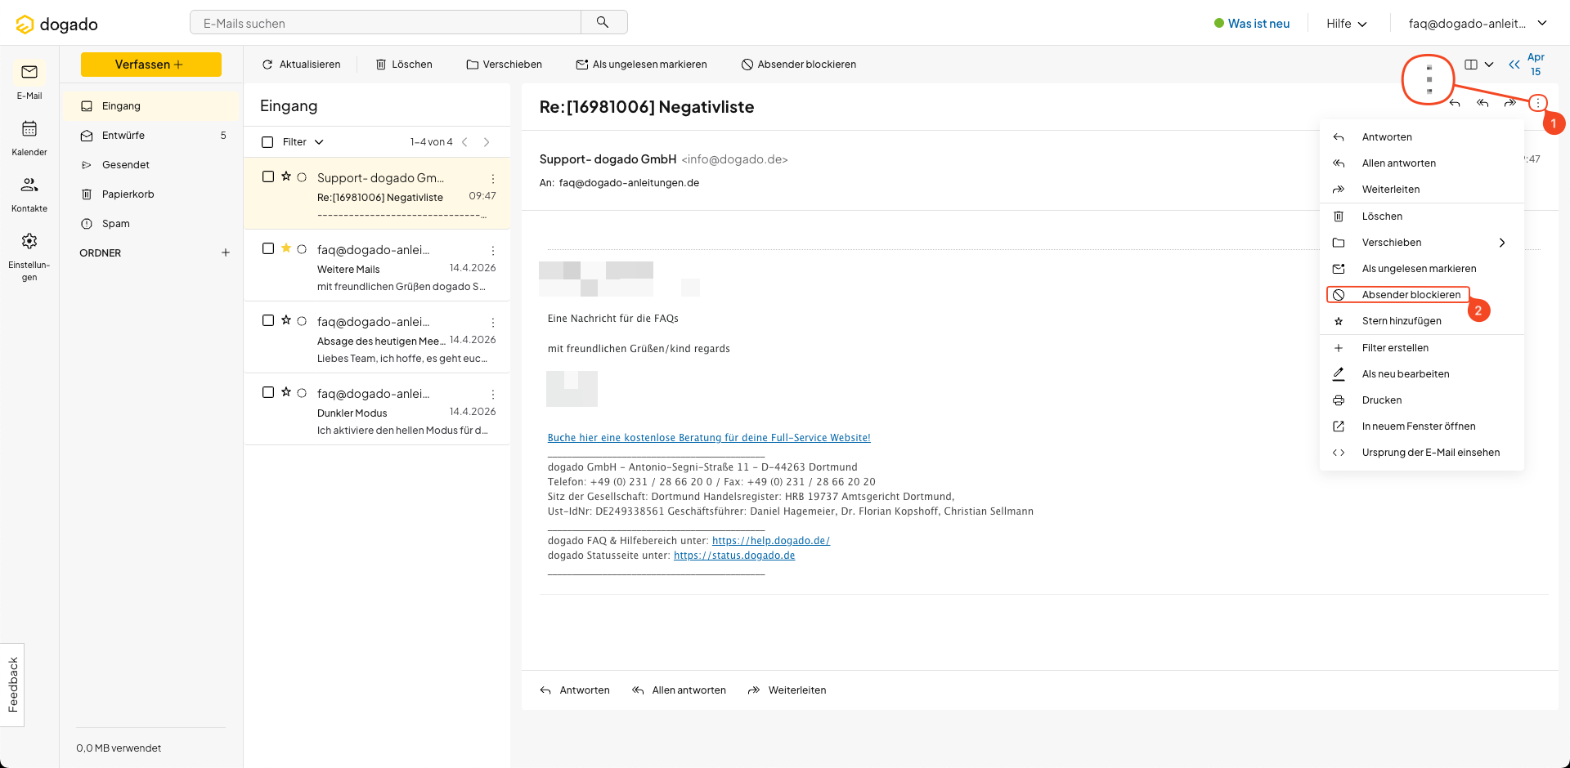
Task: Click Antworten button below the message
Action: coord(575,690)
